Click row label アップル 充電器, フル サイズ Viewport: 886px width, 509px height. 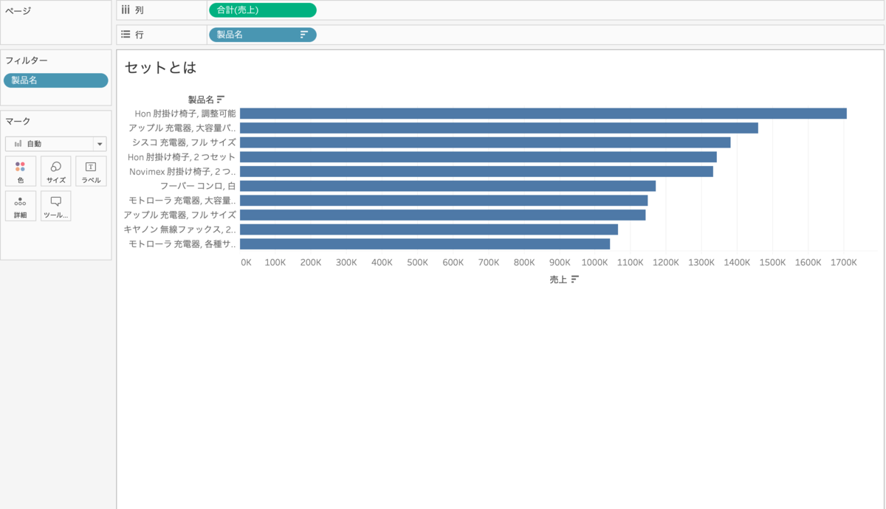(180, 215)
